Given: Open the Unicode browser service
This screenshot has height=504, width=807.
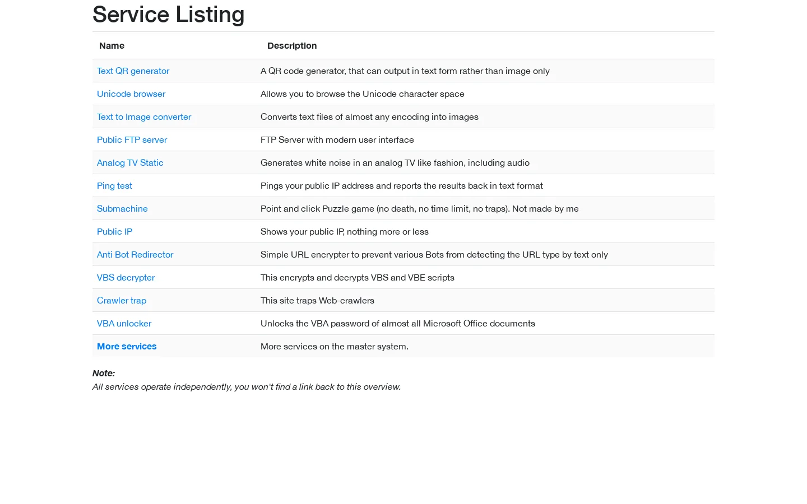Looking at the screenshot, I should point(131,94).
